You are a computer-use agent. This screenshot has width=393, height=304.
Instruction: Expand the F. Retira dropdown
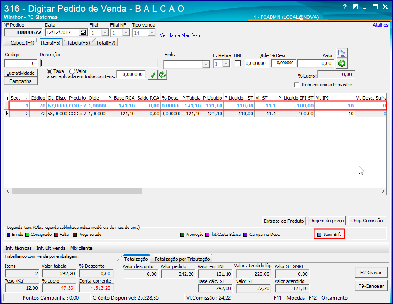(226, 64)
